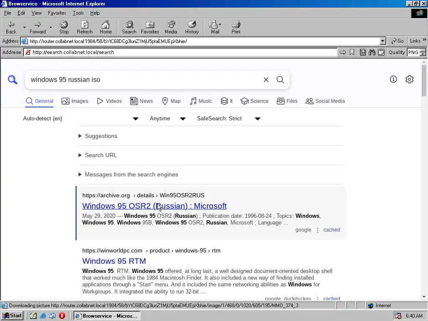Image resolution: width=428 pixels, height=321 pixels.
Task: Click the binoculars find icon
Action: pos(372,52)
